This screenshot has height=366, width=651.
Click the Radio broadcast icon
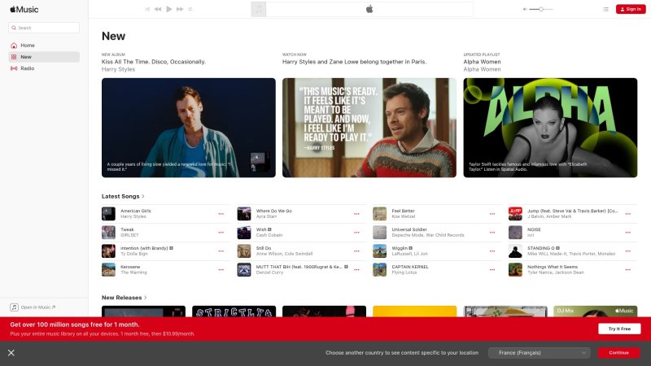coord(14,68)
